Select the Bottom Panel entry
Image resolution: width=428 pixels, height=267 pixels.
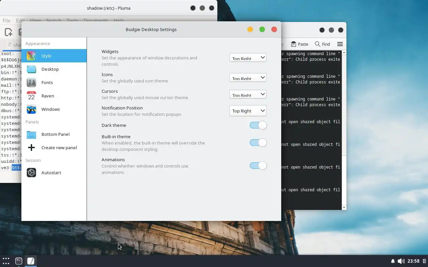(54, 134)
